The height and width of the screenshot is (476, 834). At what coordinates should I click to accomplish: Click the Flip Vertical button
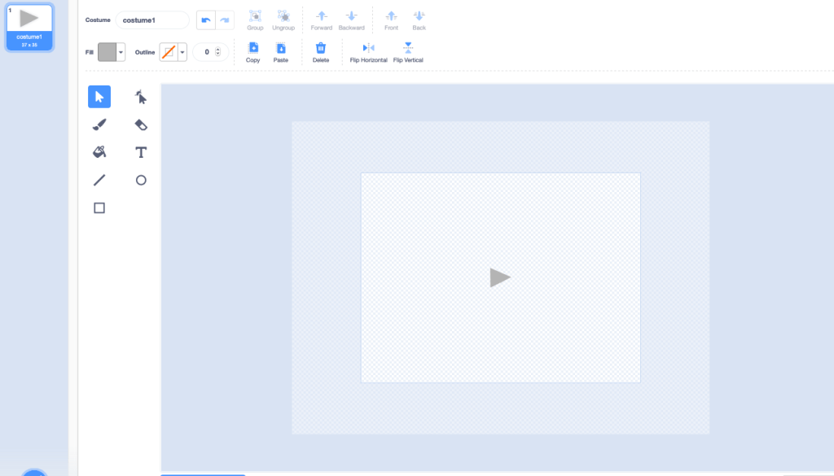408,51
